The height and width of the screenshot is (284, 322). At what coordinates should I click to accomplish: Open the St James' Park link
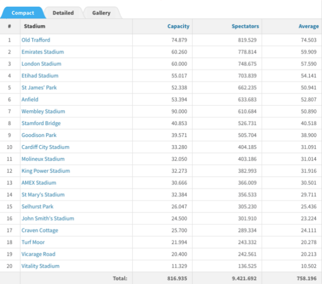(x=39, y=88)
